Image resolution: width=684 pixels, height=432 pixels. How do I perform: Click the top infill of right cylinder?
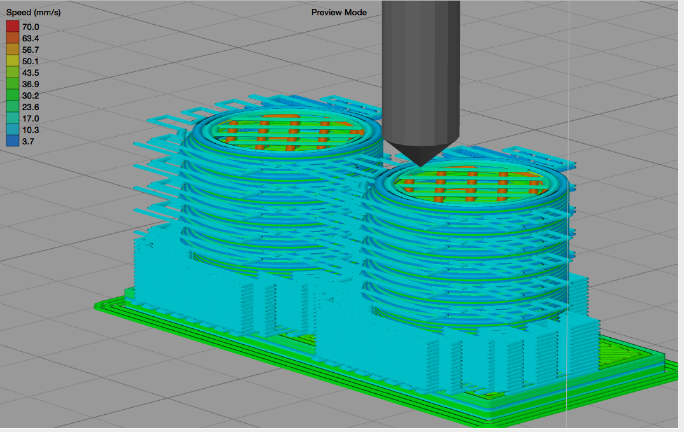[x=472, y=183]
